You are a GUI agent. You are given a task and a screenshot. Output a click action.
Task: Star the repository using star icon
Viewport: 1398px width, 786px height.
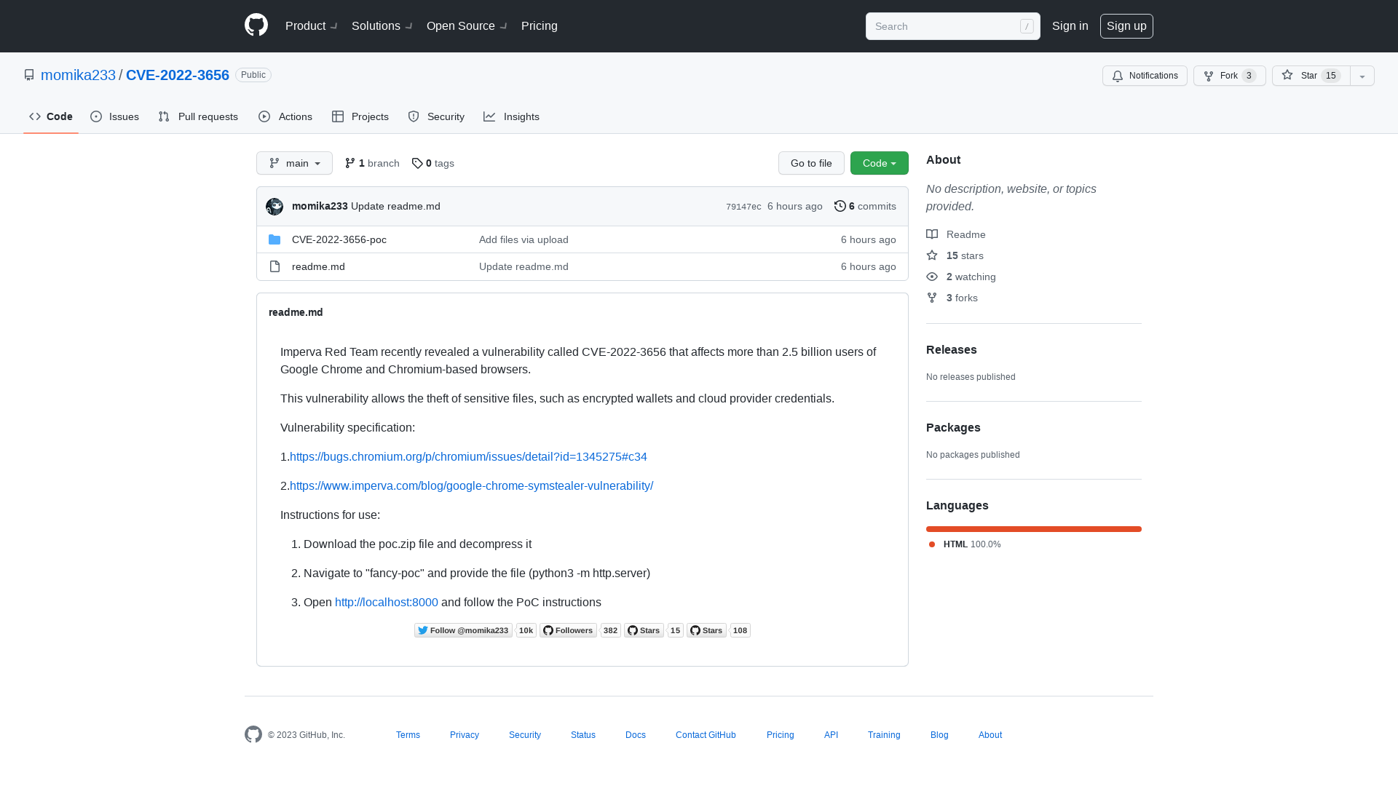click(x=1287, y=75)
